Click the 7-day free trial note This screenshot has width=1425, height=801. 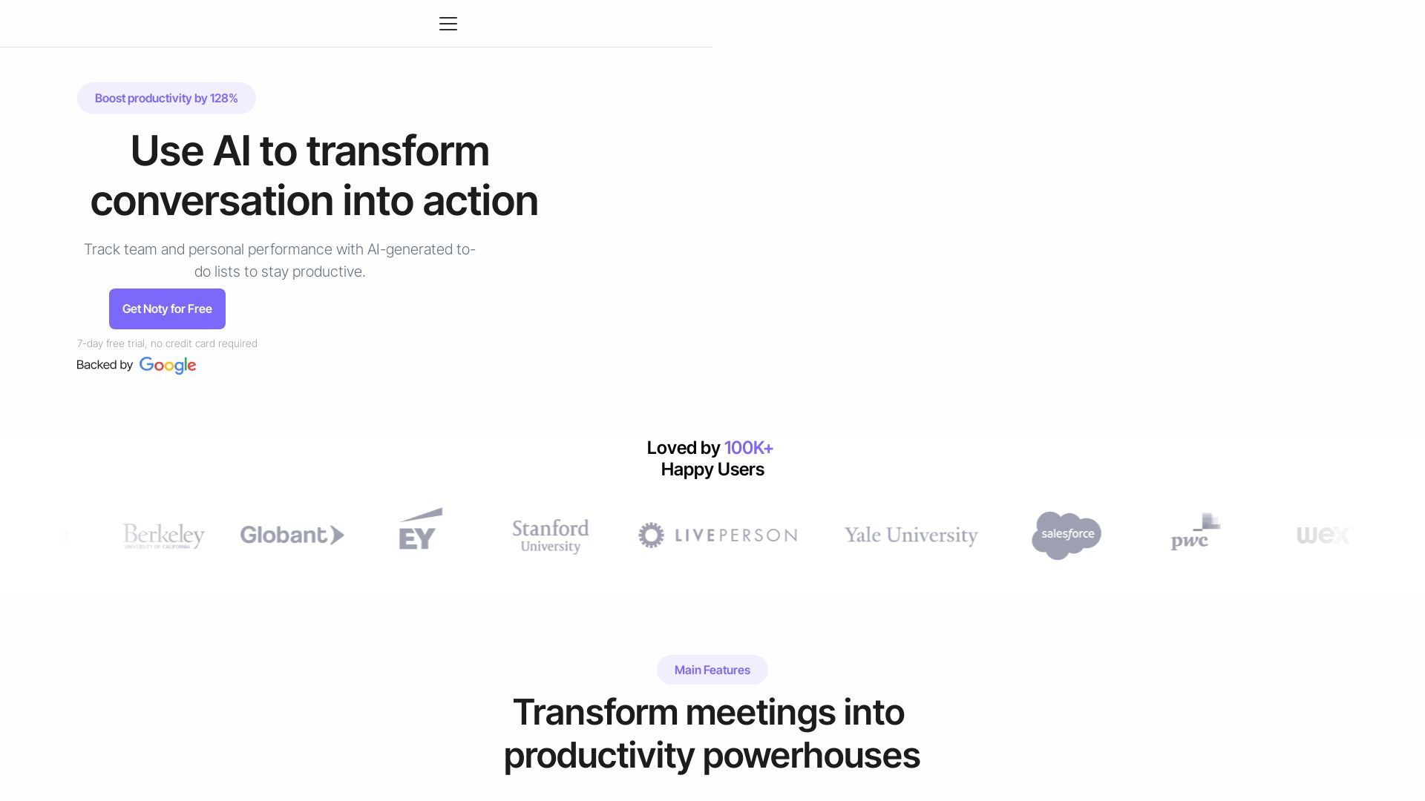pyautogui.click(x=167, y=343)
